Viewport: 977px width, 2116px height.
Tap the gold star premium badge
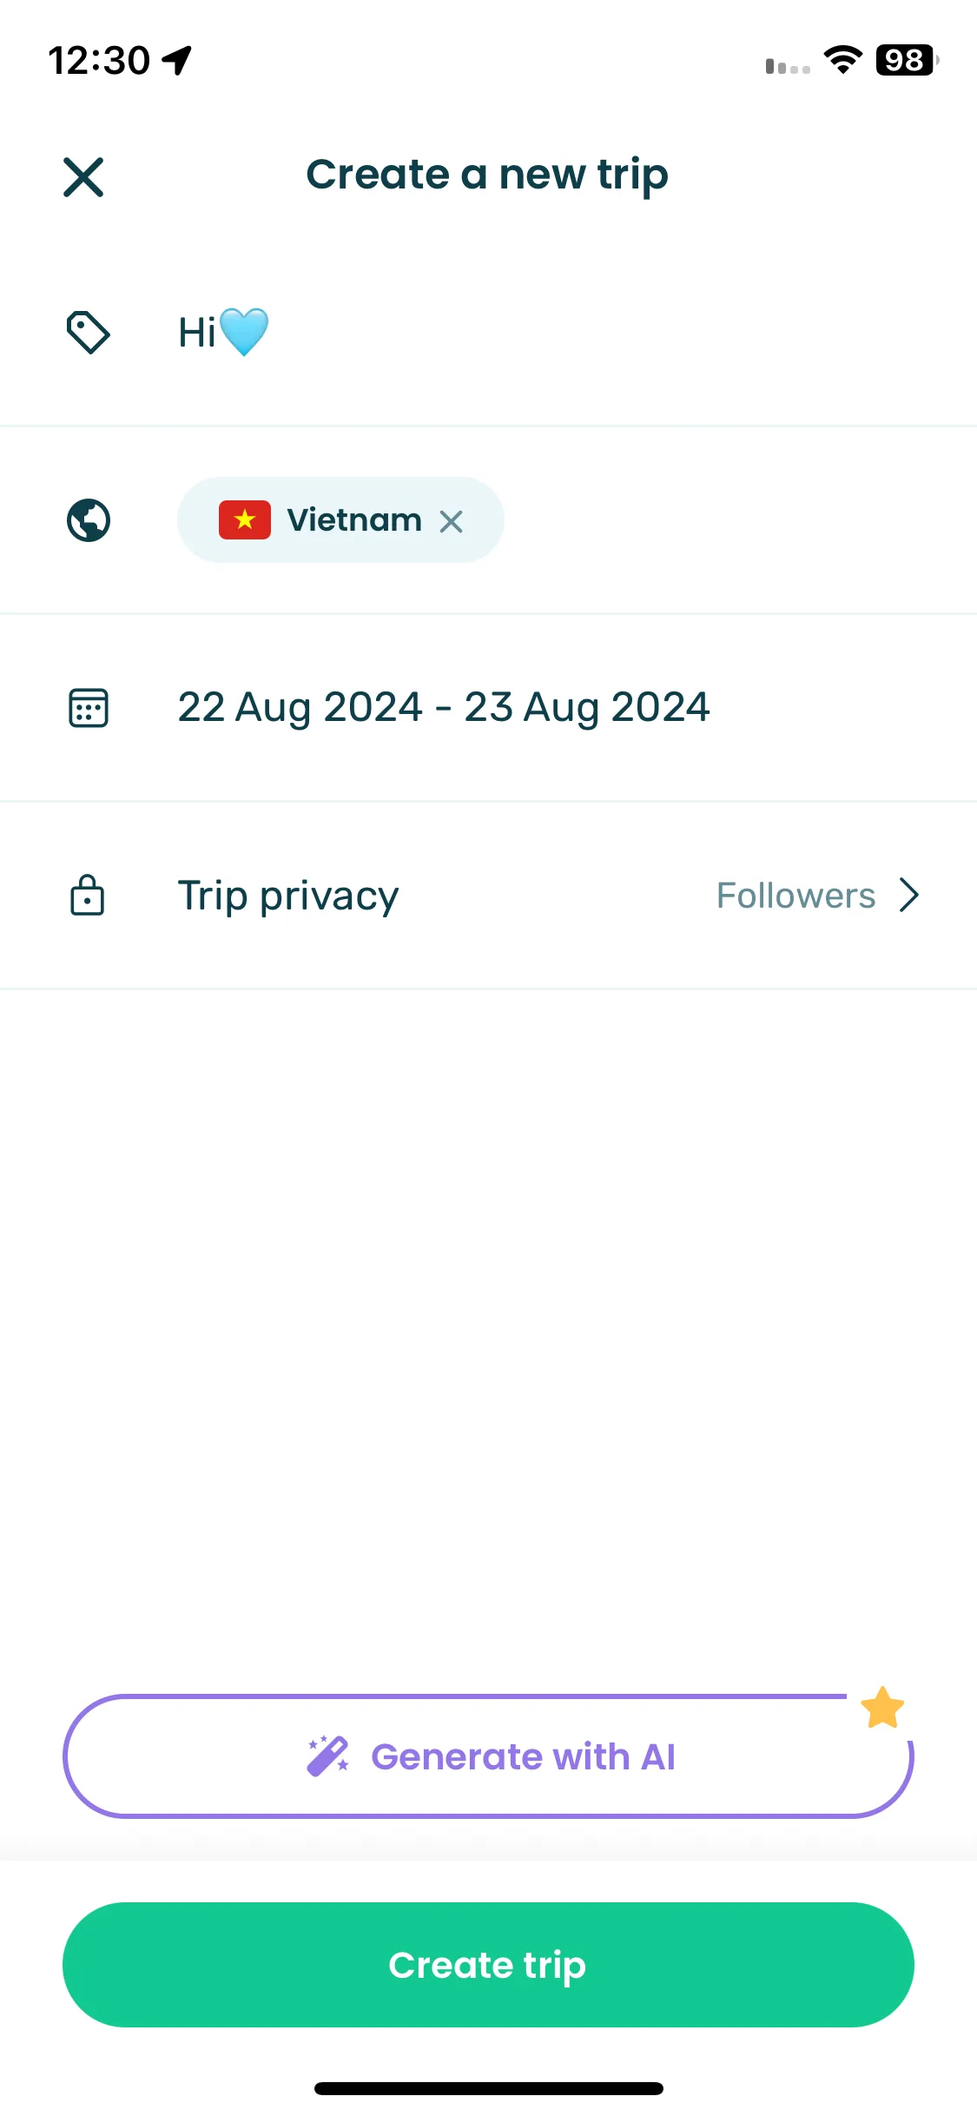[x=882, y=1707]
